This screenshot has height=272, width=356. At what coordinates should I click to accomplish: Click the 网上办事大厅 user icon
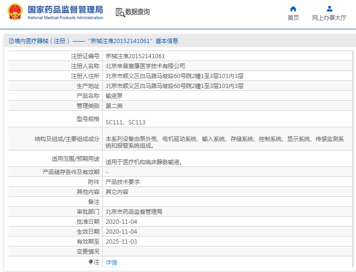click(x=329, y=9)
